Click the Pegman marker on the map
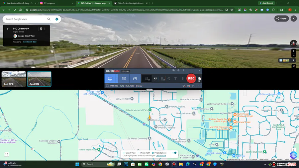 (x=149, y=118)
